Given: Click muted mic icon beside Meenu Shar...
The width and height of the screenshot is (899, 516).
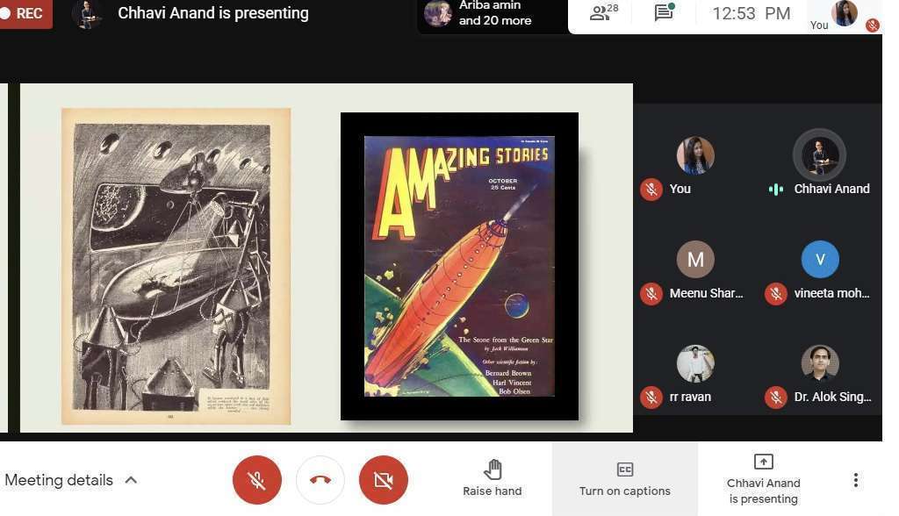Looking at the screenshot, I should coord(651,294).
